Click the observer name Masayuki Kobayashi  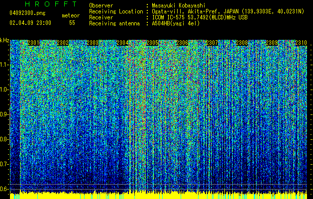pyautogui.click(x=179, y=5)
